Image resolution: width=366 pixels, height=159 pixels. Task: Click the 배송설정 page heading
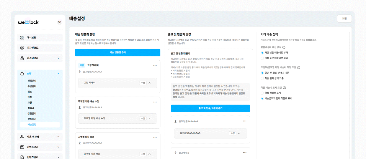[77, 19]
